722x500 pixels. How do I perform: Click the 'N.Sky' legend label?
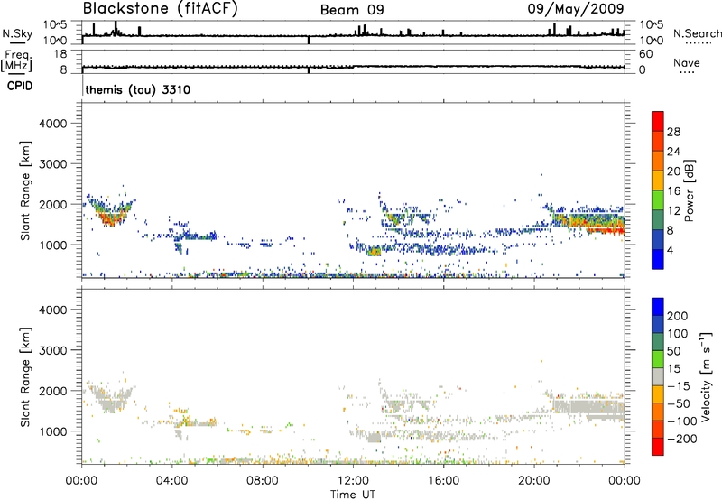coord(17,33)
